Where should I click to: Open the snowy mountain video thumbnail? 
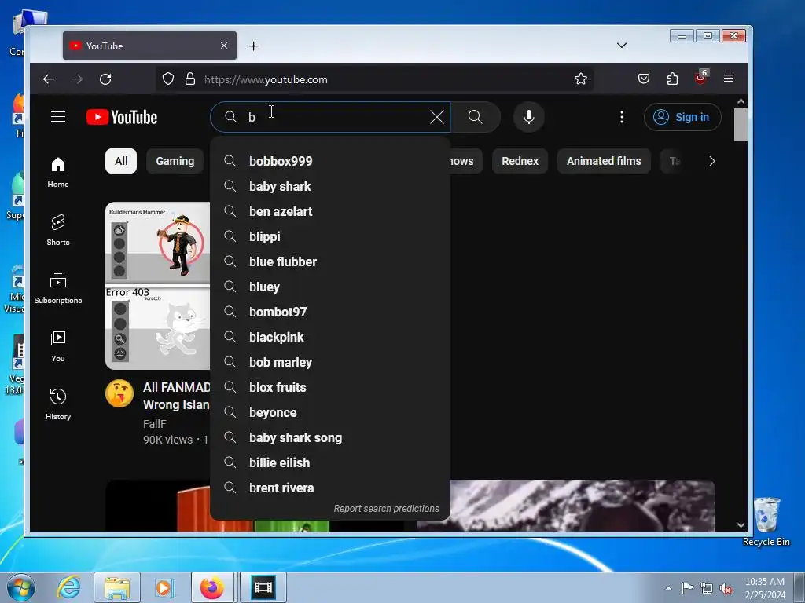point(566,506)
